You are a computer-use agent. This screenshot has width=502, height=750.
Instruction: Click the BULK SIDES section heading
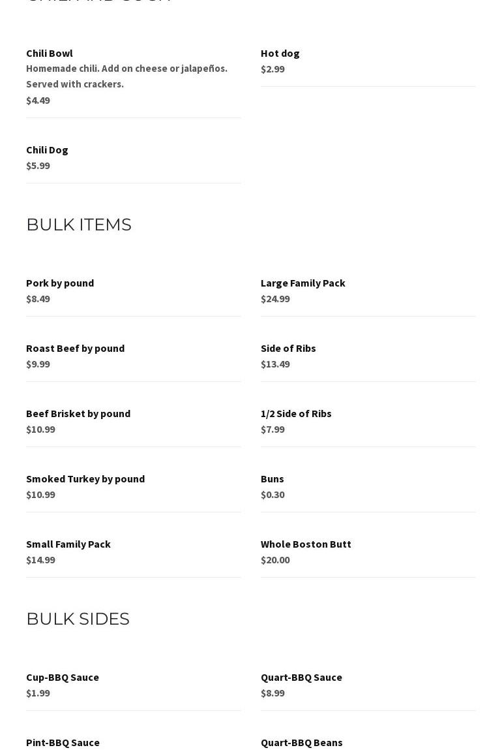pos(78,619)
